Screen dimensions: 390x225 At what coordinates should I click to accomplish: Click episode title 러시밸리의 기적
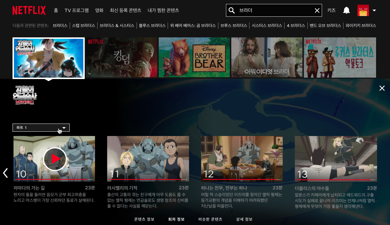tap(122, 188)
